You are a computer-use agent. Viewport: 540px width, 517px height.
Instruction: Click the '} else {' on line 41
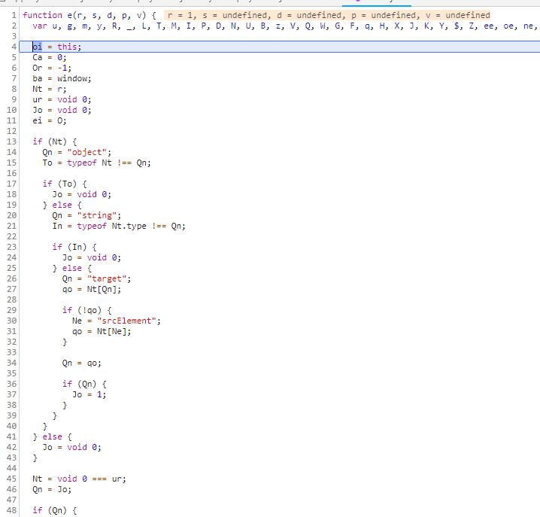click(x=53, y=436)
